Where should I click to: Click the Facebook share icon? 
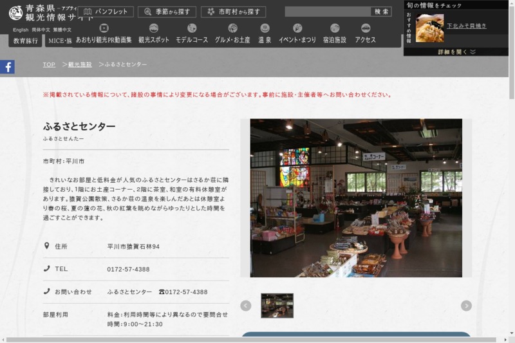7,67
